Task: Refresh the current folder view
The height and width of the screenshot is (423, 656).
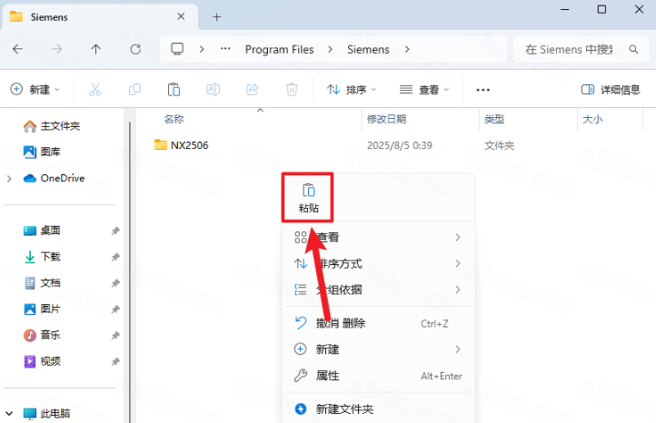Action: pyautogui.click(x=135, y=49)
